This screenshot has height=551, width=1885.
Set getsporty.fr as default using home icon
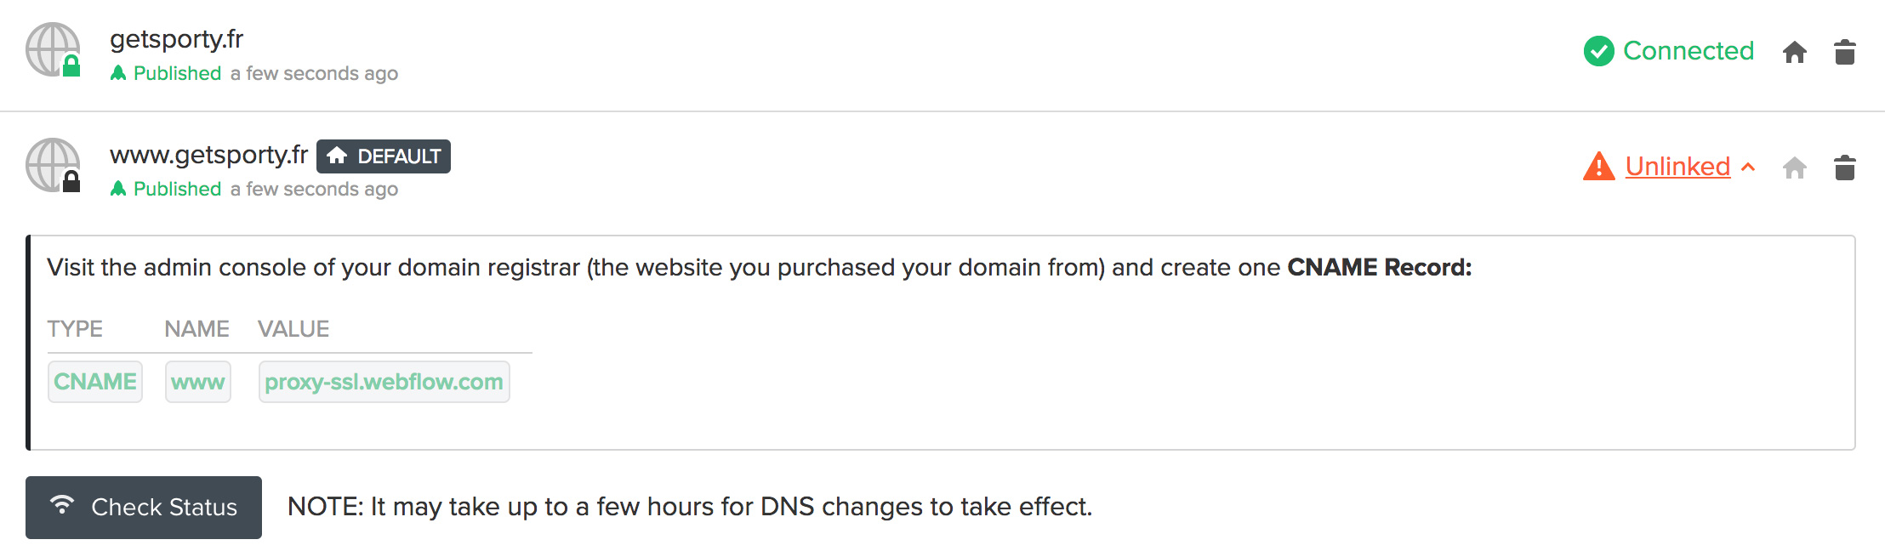click(x=1795, y=53)
